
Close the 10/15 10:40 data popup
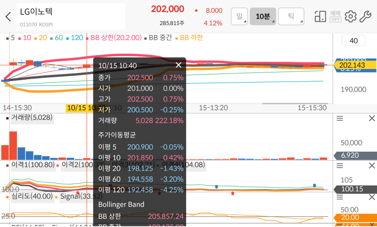tap(178, 65)
